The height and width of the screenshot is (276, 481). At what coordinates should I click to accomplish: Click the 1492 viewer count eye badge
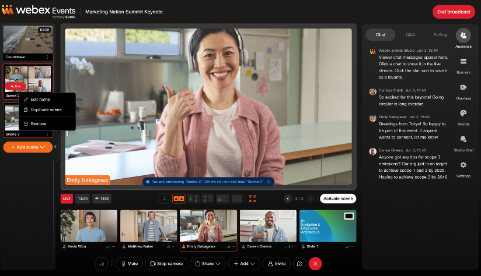click(x=102, y=199)
